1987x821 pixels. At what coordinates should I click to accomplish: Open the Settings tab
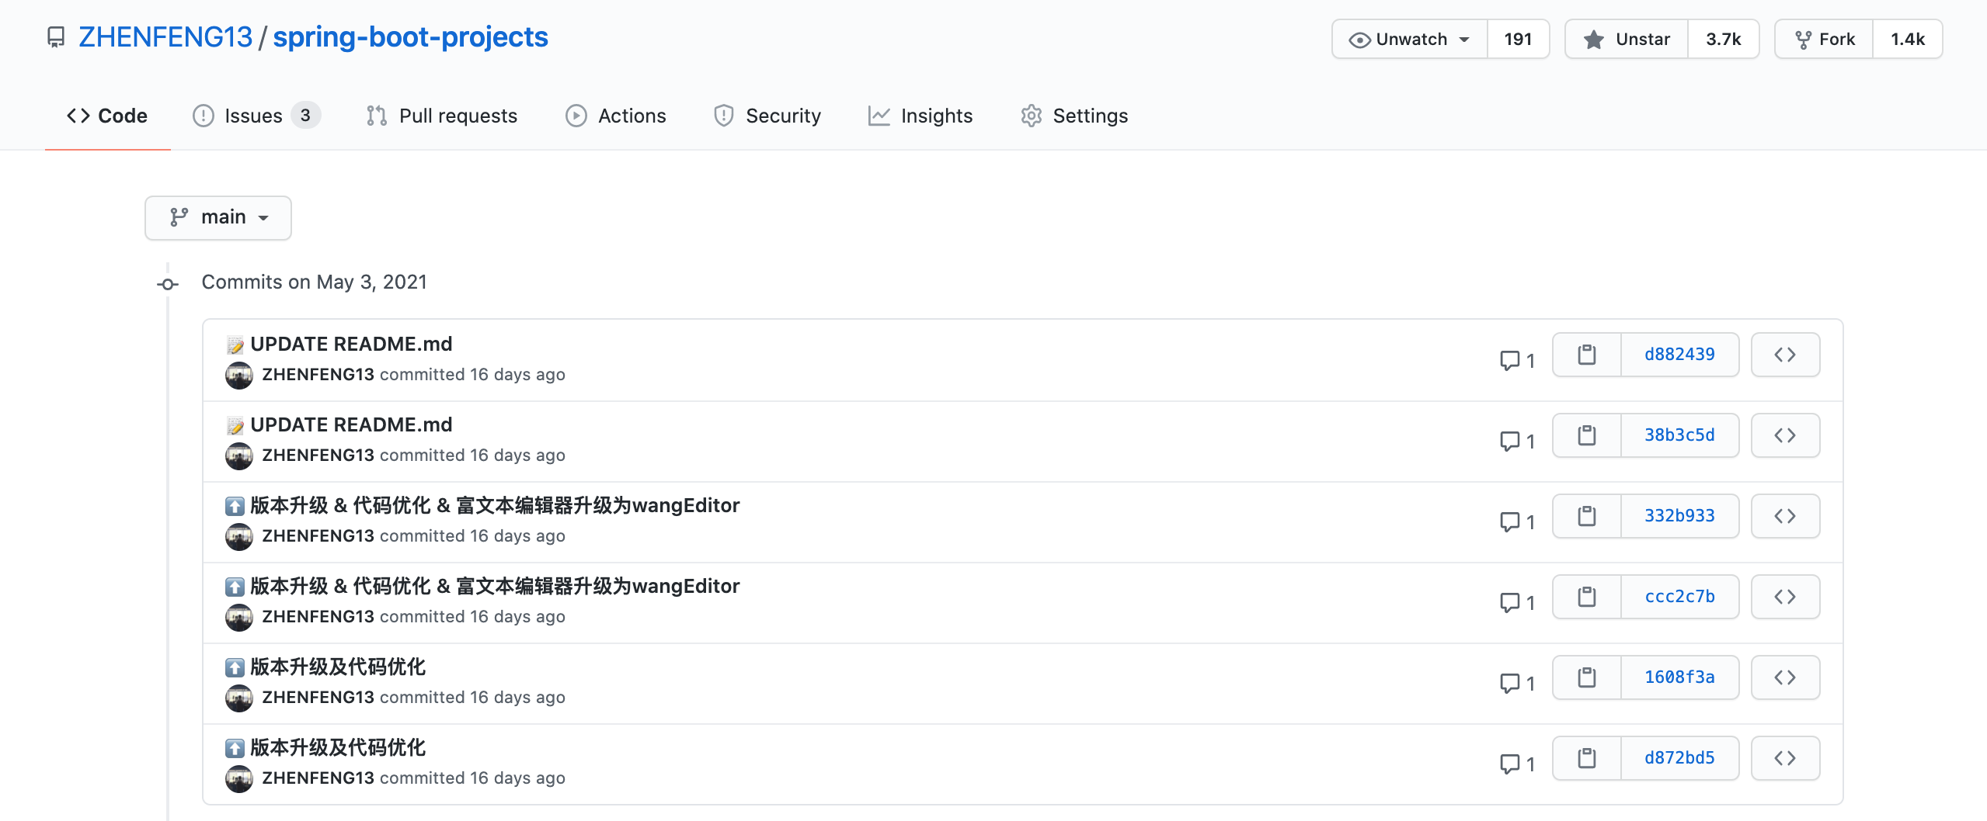pos(1074,116)
